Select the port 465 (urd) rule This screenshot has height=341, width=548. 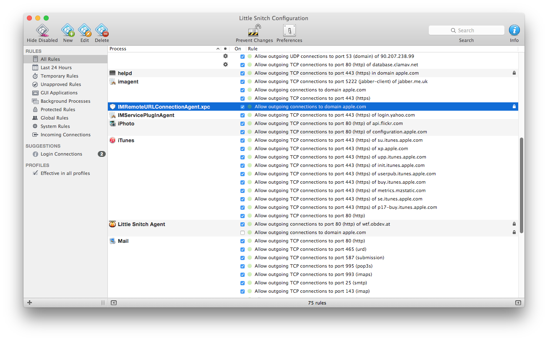tap(313, 249)
